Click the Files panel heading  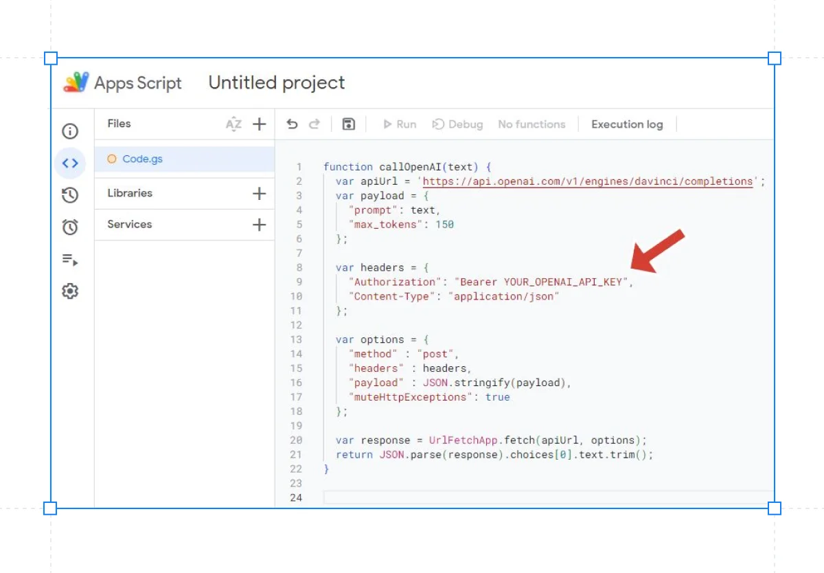click(x=119, y=124)
